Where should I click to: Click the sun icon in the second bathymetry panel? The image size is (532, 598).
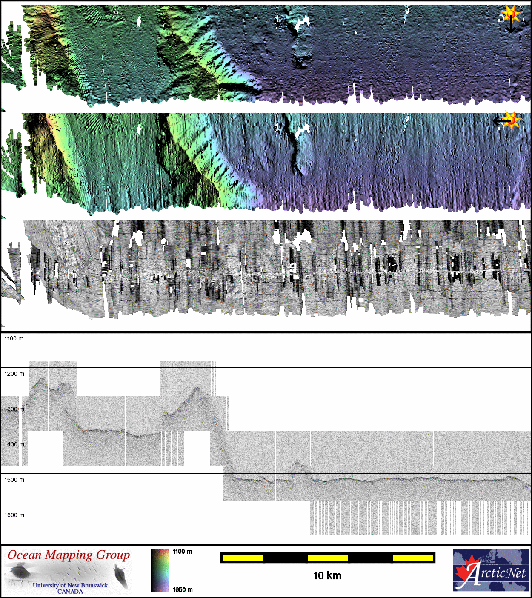tap(512, 120)
